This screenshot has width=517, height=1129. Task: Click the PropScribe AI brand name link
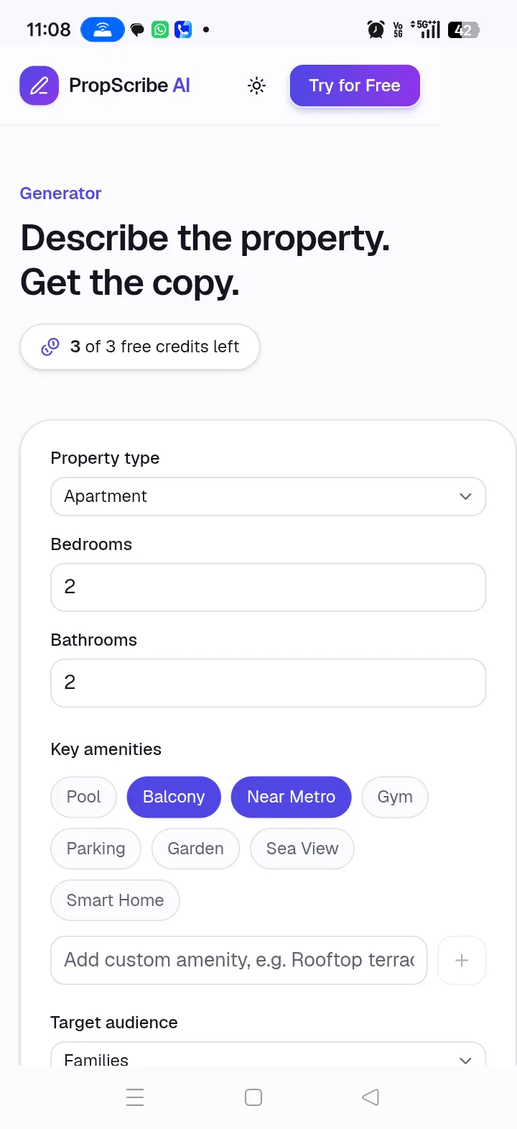click(129, 86)
